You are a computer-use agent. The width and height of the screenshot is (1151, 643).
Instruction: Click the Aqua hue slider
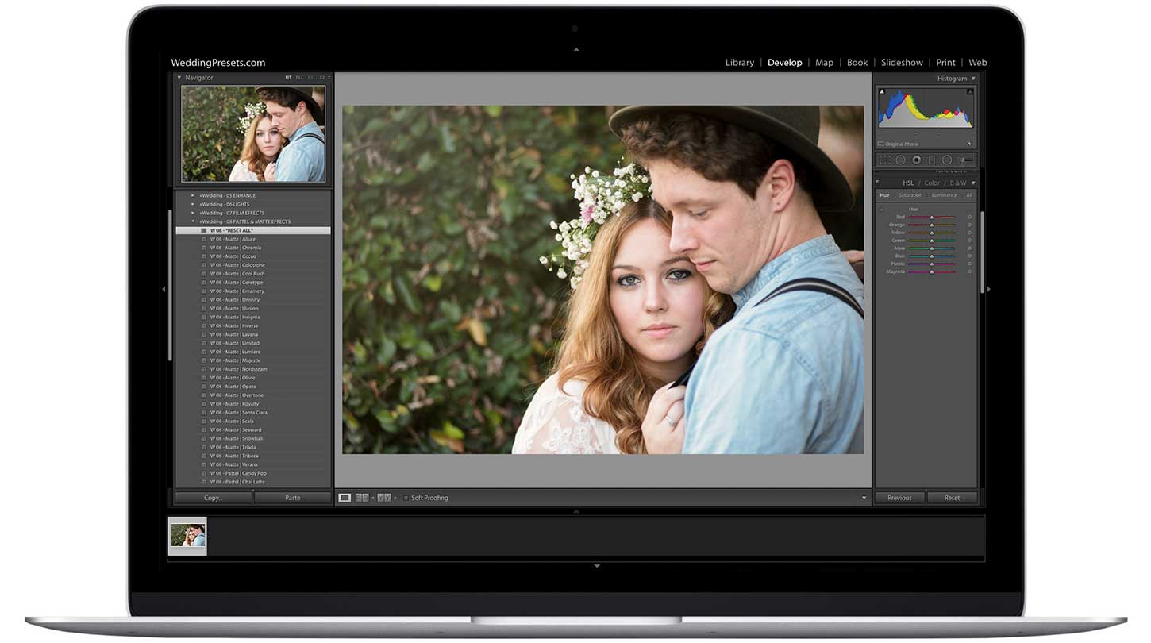click(931, 248)
